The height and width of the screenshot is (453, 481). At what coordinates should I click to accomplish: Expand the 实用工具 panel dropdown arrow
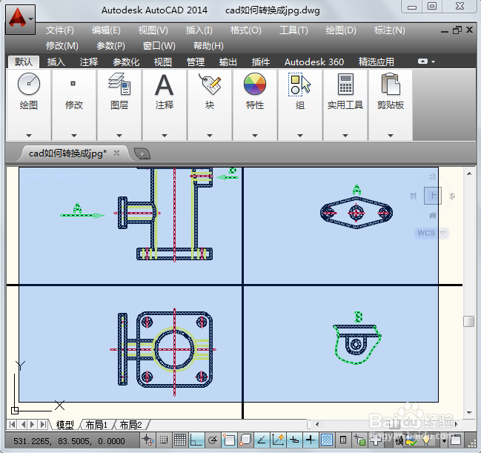(x=345, y=136)
